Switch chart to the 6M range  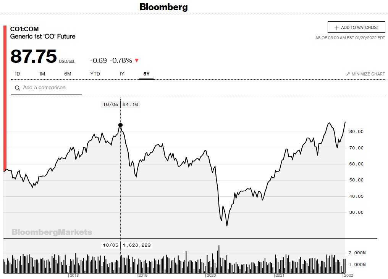(x=68, y=74)
